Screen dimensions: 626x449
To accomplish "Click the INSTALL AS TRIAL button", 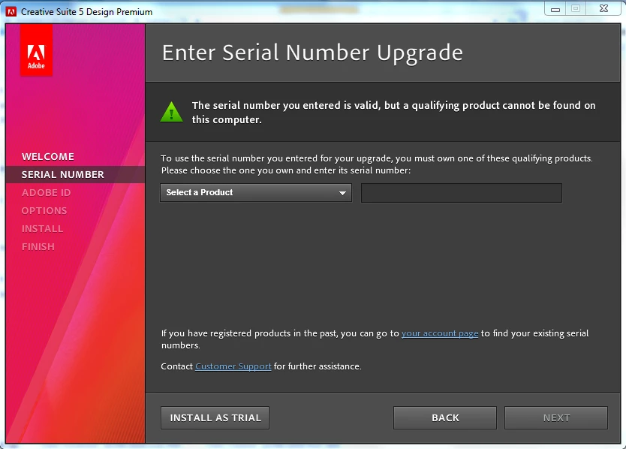I will pos(215,418).
